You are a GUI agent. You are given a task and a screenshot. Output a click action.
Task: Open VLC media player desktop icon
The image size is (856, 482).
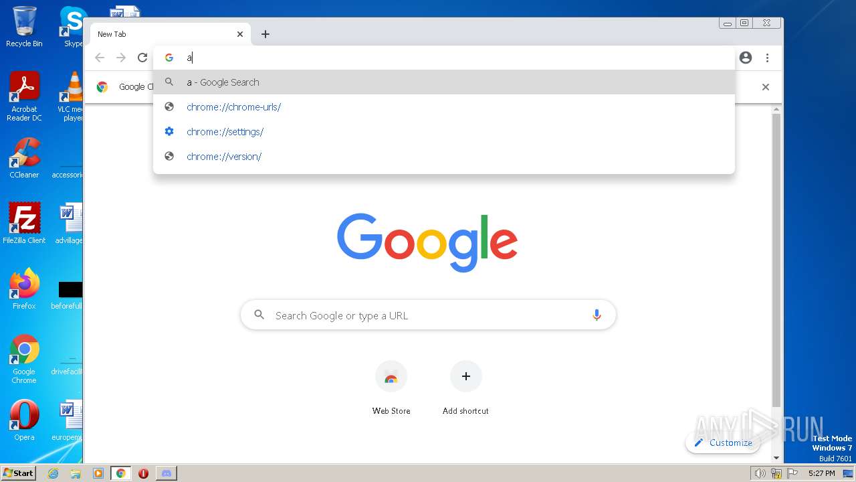71,96
